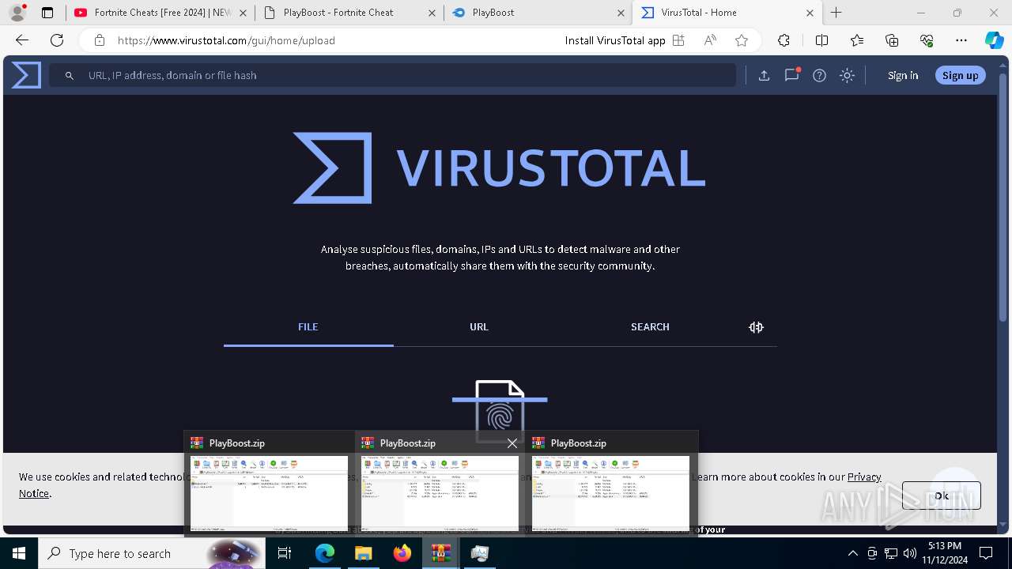Show hidden tray icons chevron
1012x569 pixels.
(852, 553)
